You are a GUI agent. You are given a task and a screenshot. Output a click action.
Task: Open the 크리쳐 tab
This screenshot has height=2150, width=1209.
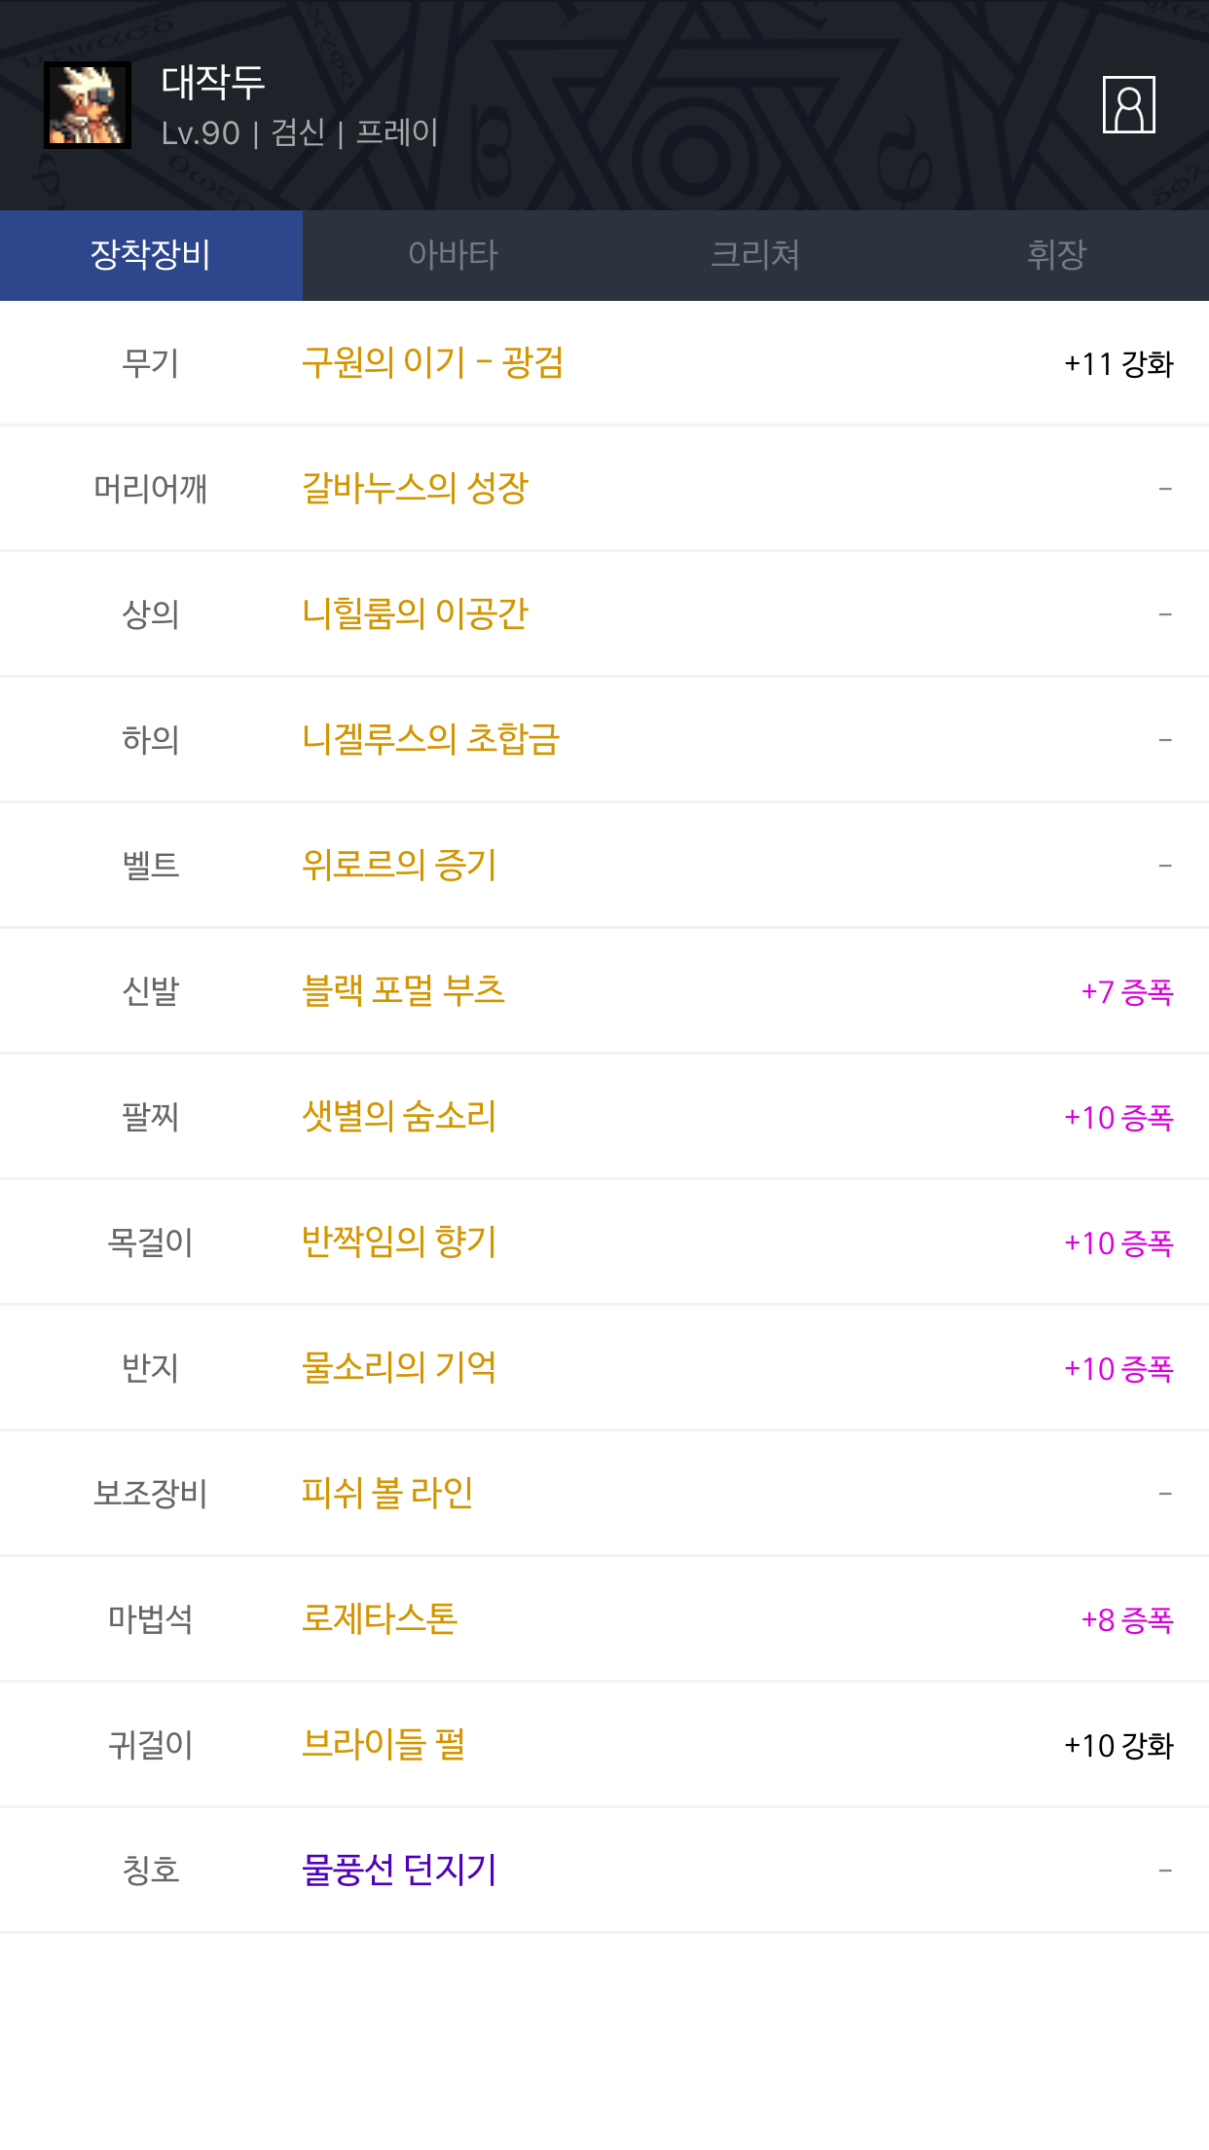[x=755, y=255]
